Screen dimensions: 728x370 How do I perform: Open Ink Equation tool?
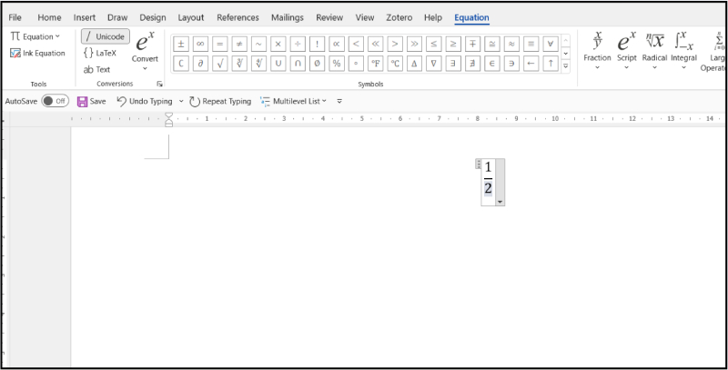[x=38, y=53]
